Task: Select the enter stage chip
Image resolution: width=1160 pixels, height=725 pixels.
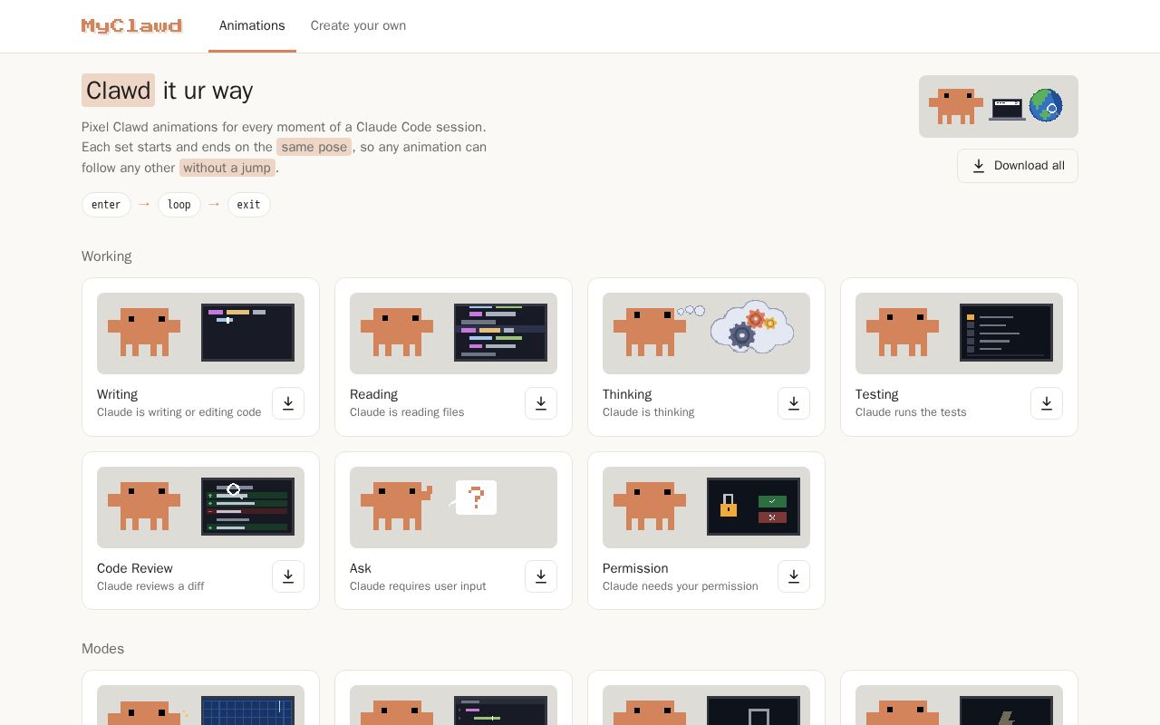Action: 106,205
